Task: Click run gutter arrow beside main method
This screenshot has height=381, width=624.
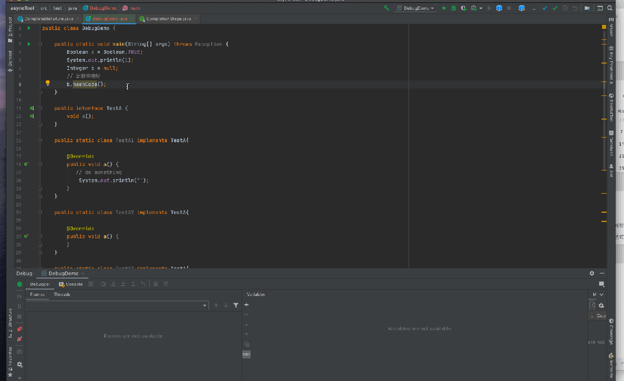Action: click(x=29, y=44)
